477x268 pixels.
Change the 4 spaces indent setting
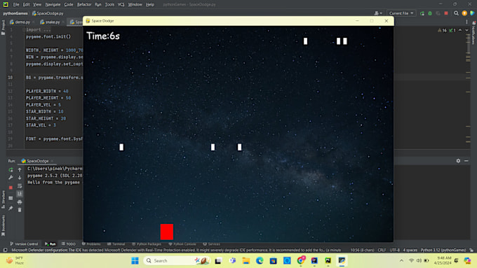click(410, 250)
